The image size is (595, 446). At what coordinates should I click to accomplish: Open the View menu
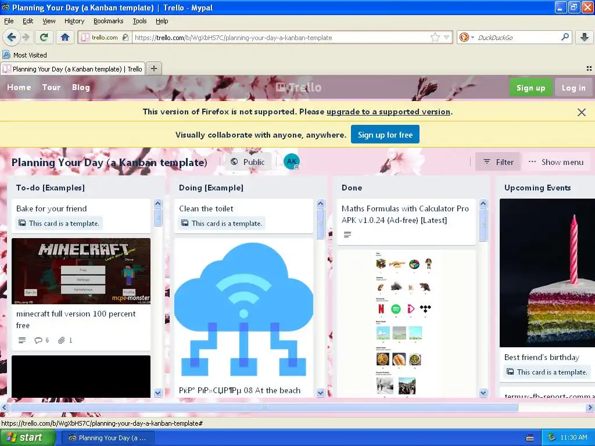tap(49, 21)
